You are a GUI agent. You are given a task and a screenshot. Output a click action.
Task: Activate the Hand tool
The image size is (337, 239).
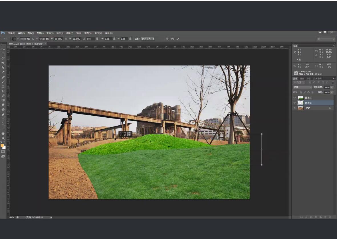[x=3, y=133]
